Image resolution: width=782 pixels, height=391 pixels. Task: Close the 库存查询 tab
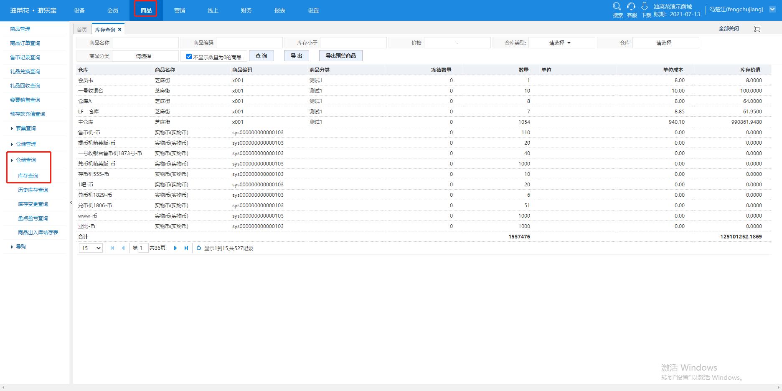point(119,30)
